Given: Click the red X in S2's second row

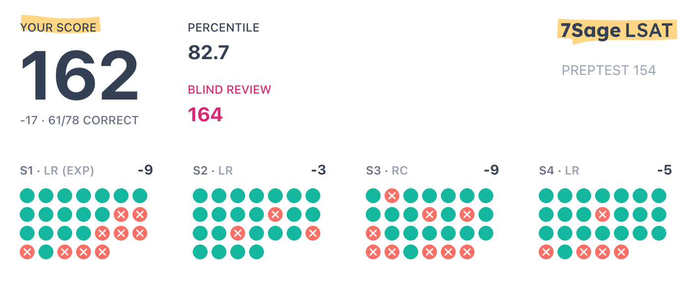Looking at the screenshot, I should click(275, 214).
